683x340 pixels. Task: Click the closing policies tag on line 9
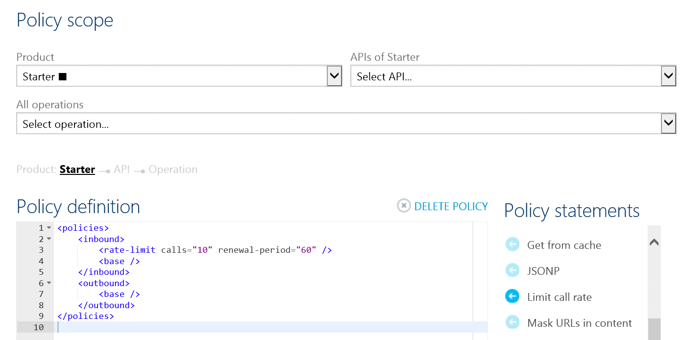[86, 316]
